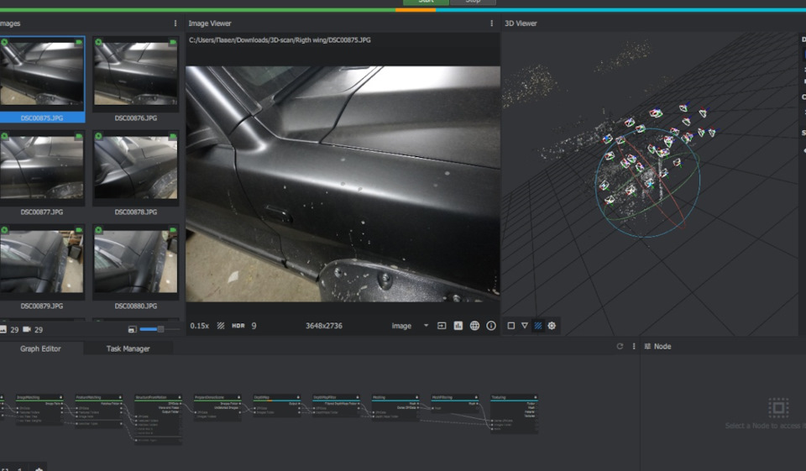Toggle the panorama globe viewer icon

pos(474,326)
